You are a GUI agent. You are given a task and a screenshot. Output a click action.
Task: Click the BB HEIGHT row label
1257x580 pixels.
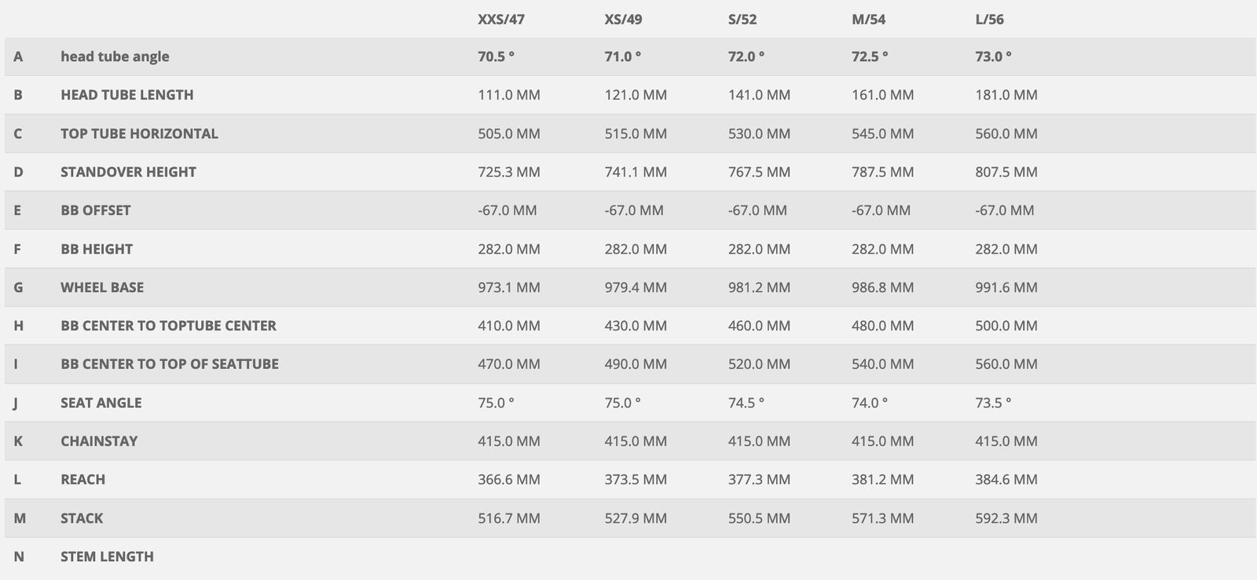(x=97, y=249)
